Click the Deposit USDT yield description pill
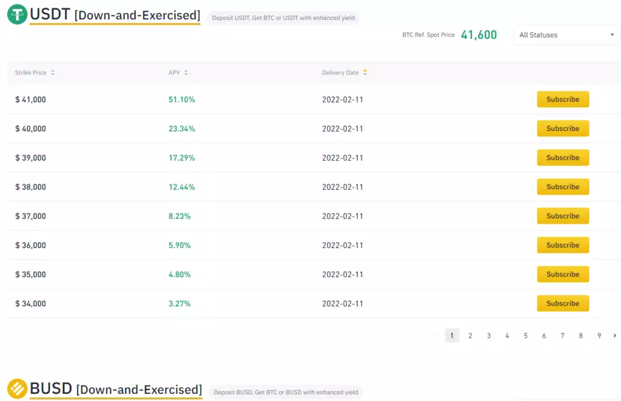621x401 pixels. pos(283,18)
